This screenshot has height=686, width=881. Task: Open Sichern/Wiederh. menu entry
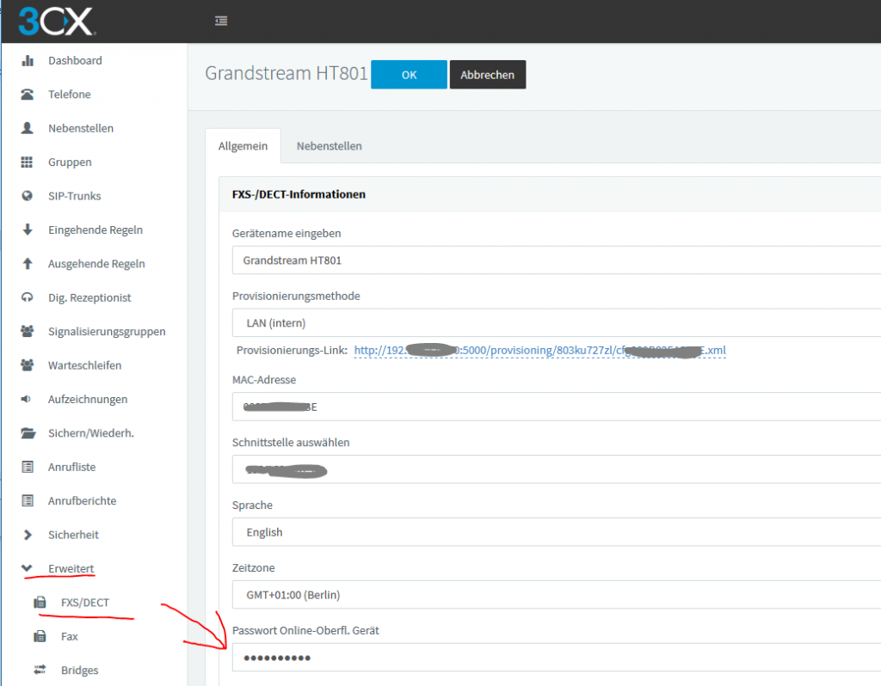(x=91, y=432)
